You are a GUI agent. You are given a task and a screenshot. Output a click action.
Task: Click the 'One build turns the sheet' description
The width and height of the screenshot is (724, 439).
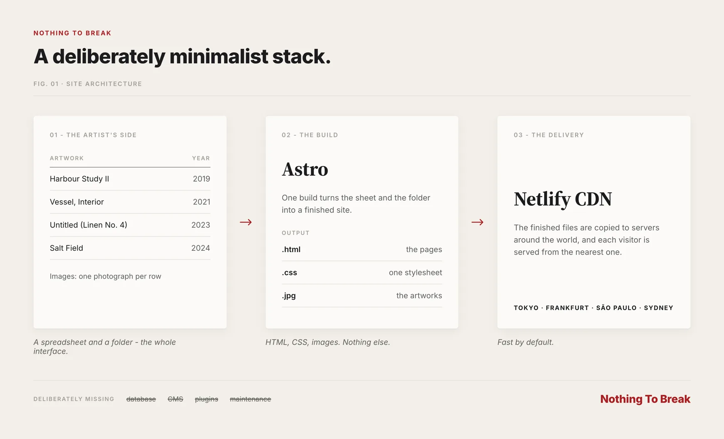click(356, 204)
